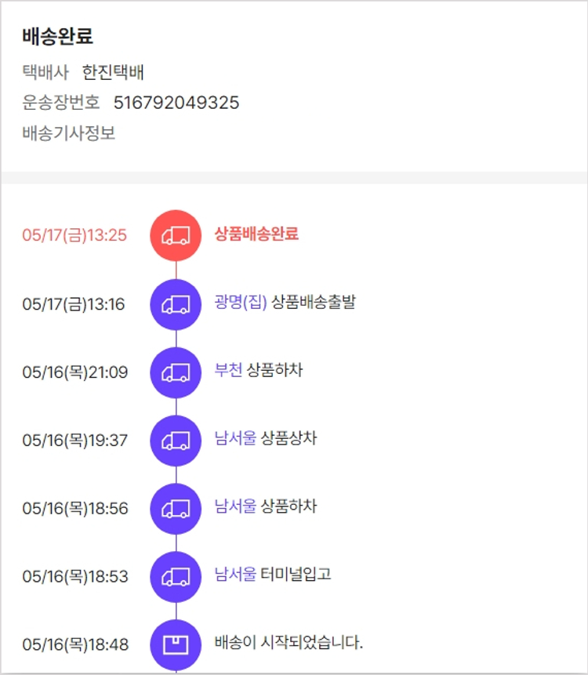Screen dimensions: 588x675
Task: Click the 배송기사정보 label
Action: pyautogui.click(x=69, y=133)
